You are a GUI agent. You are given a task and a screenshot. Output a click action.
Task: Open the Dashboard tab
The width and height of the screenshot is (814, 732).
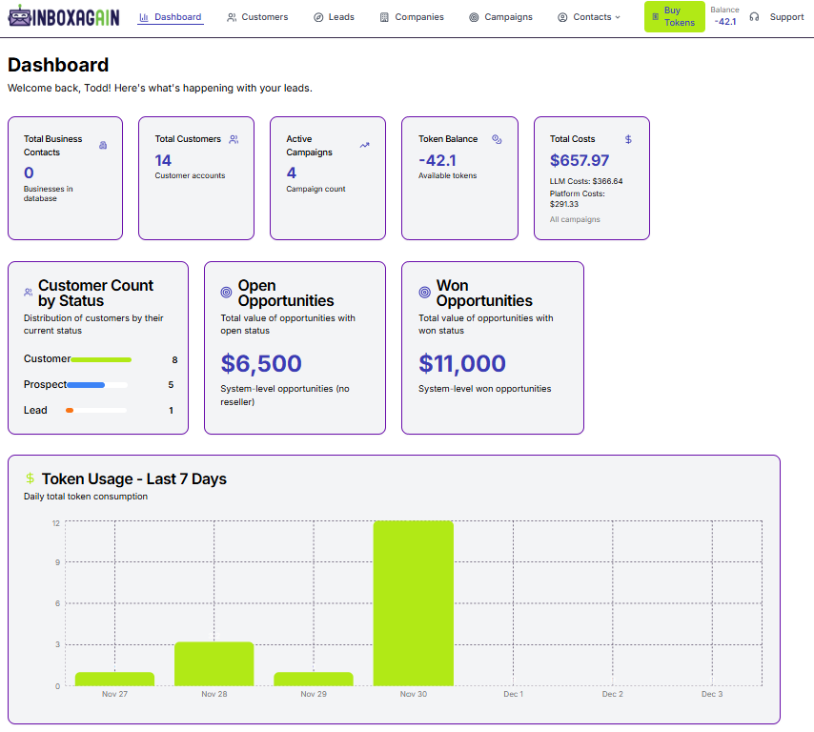pyautogui.click(x=171, y=17)
